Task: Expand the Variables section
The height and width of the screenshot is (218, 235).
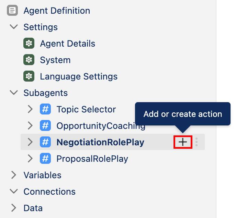Action: tap(14, 175)
